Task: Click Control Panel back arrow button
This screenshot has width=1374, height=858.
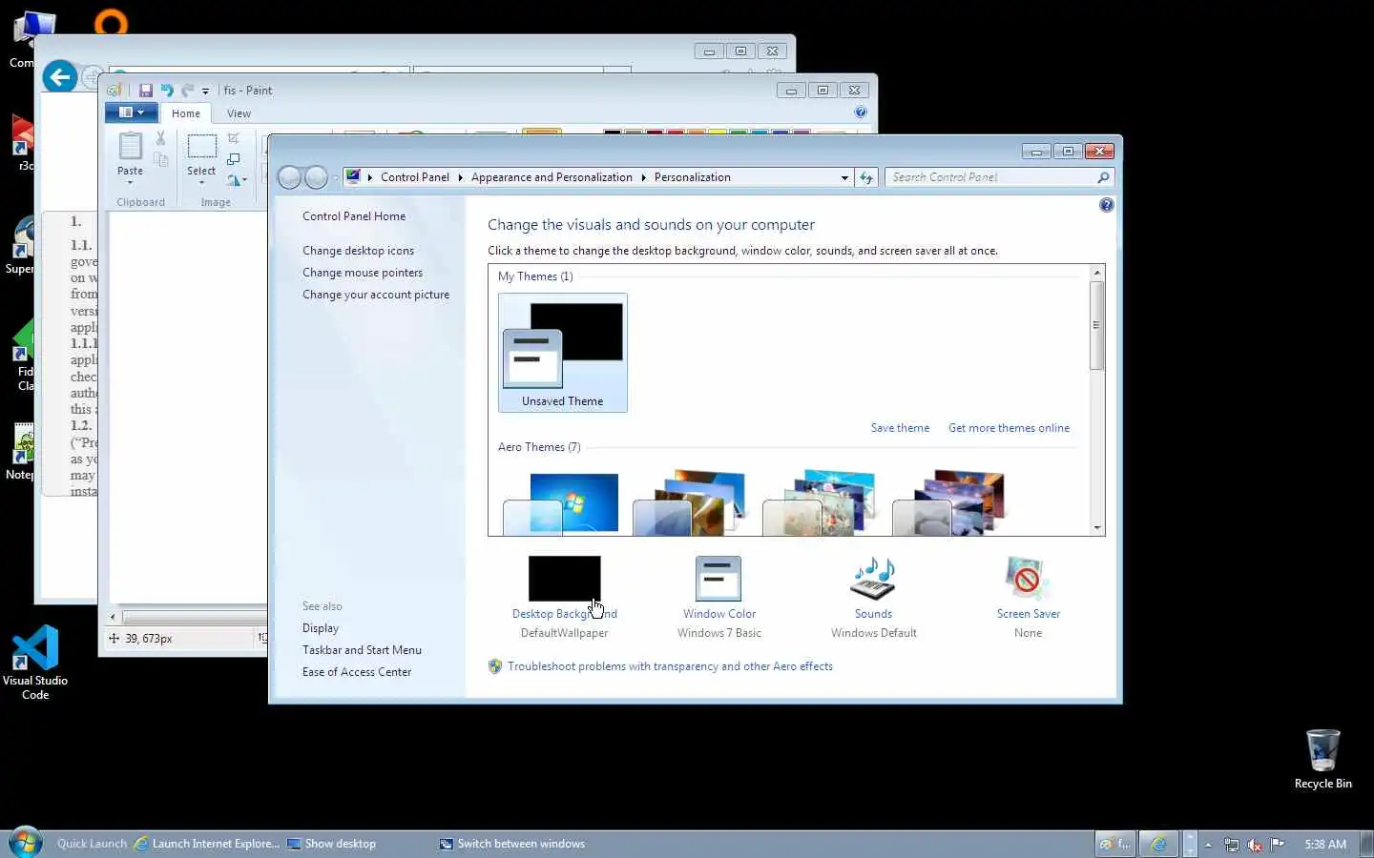Action: pyautogui.click(x=289, y=177)
